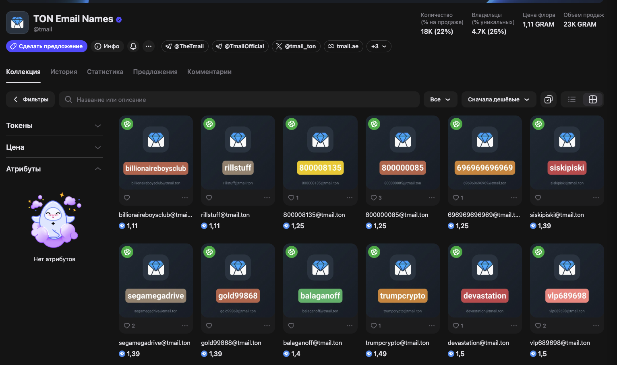Click the devastation@tmail.ton item title
This screenshot has width=617, height=365.
pyautogui.click(x=478, y=343)
